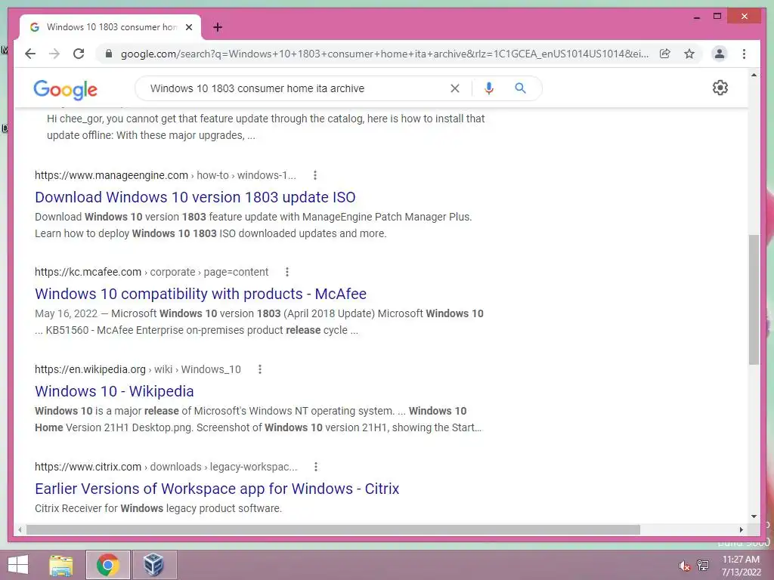This screenshot has height=580, width=774.
Task: Share this page using address bar icon
Action: pos(665,54)
